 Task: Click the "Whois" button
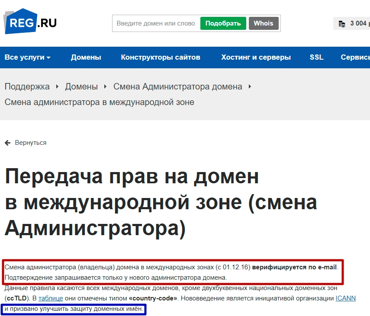[x=264, y=23]
